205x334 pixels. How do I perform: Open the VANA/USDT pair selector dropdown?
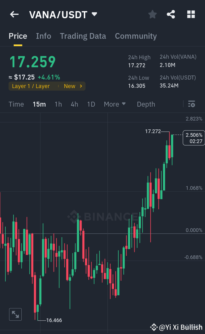point(94,14)
